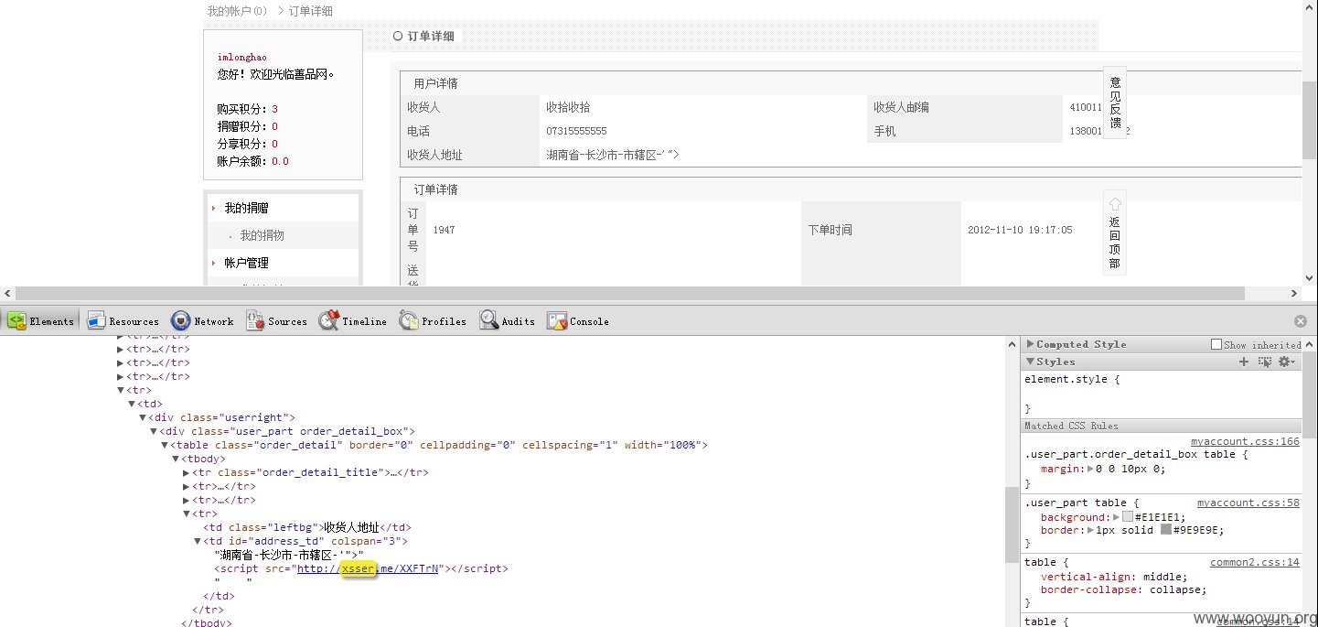Expand the margin shorthand property triangle

click(1090, 469)
